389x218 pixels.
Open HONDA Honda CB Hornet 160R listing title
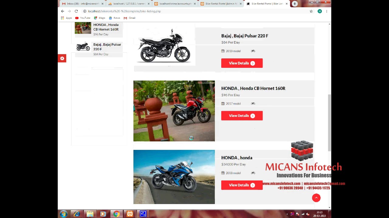point(253,88)
